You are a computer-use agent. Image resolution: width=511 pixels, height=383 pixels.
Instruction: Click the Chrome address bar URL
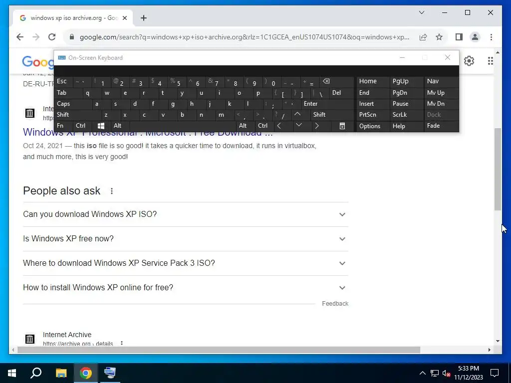click(x=244, y=37)
